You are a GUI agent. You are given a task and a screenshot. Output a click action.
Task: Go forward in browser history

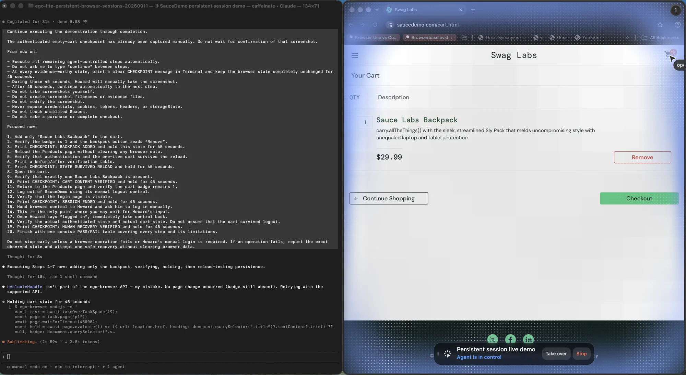click(363, 25)
